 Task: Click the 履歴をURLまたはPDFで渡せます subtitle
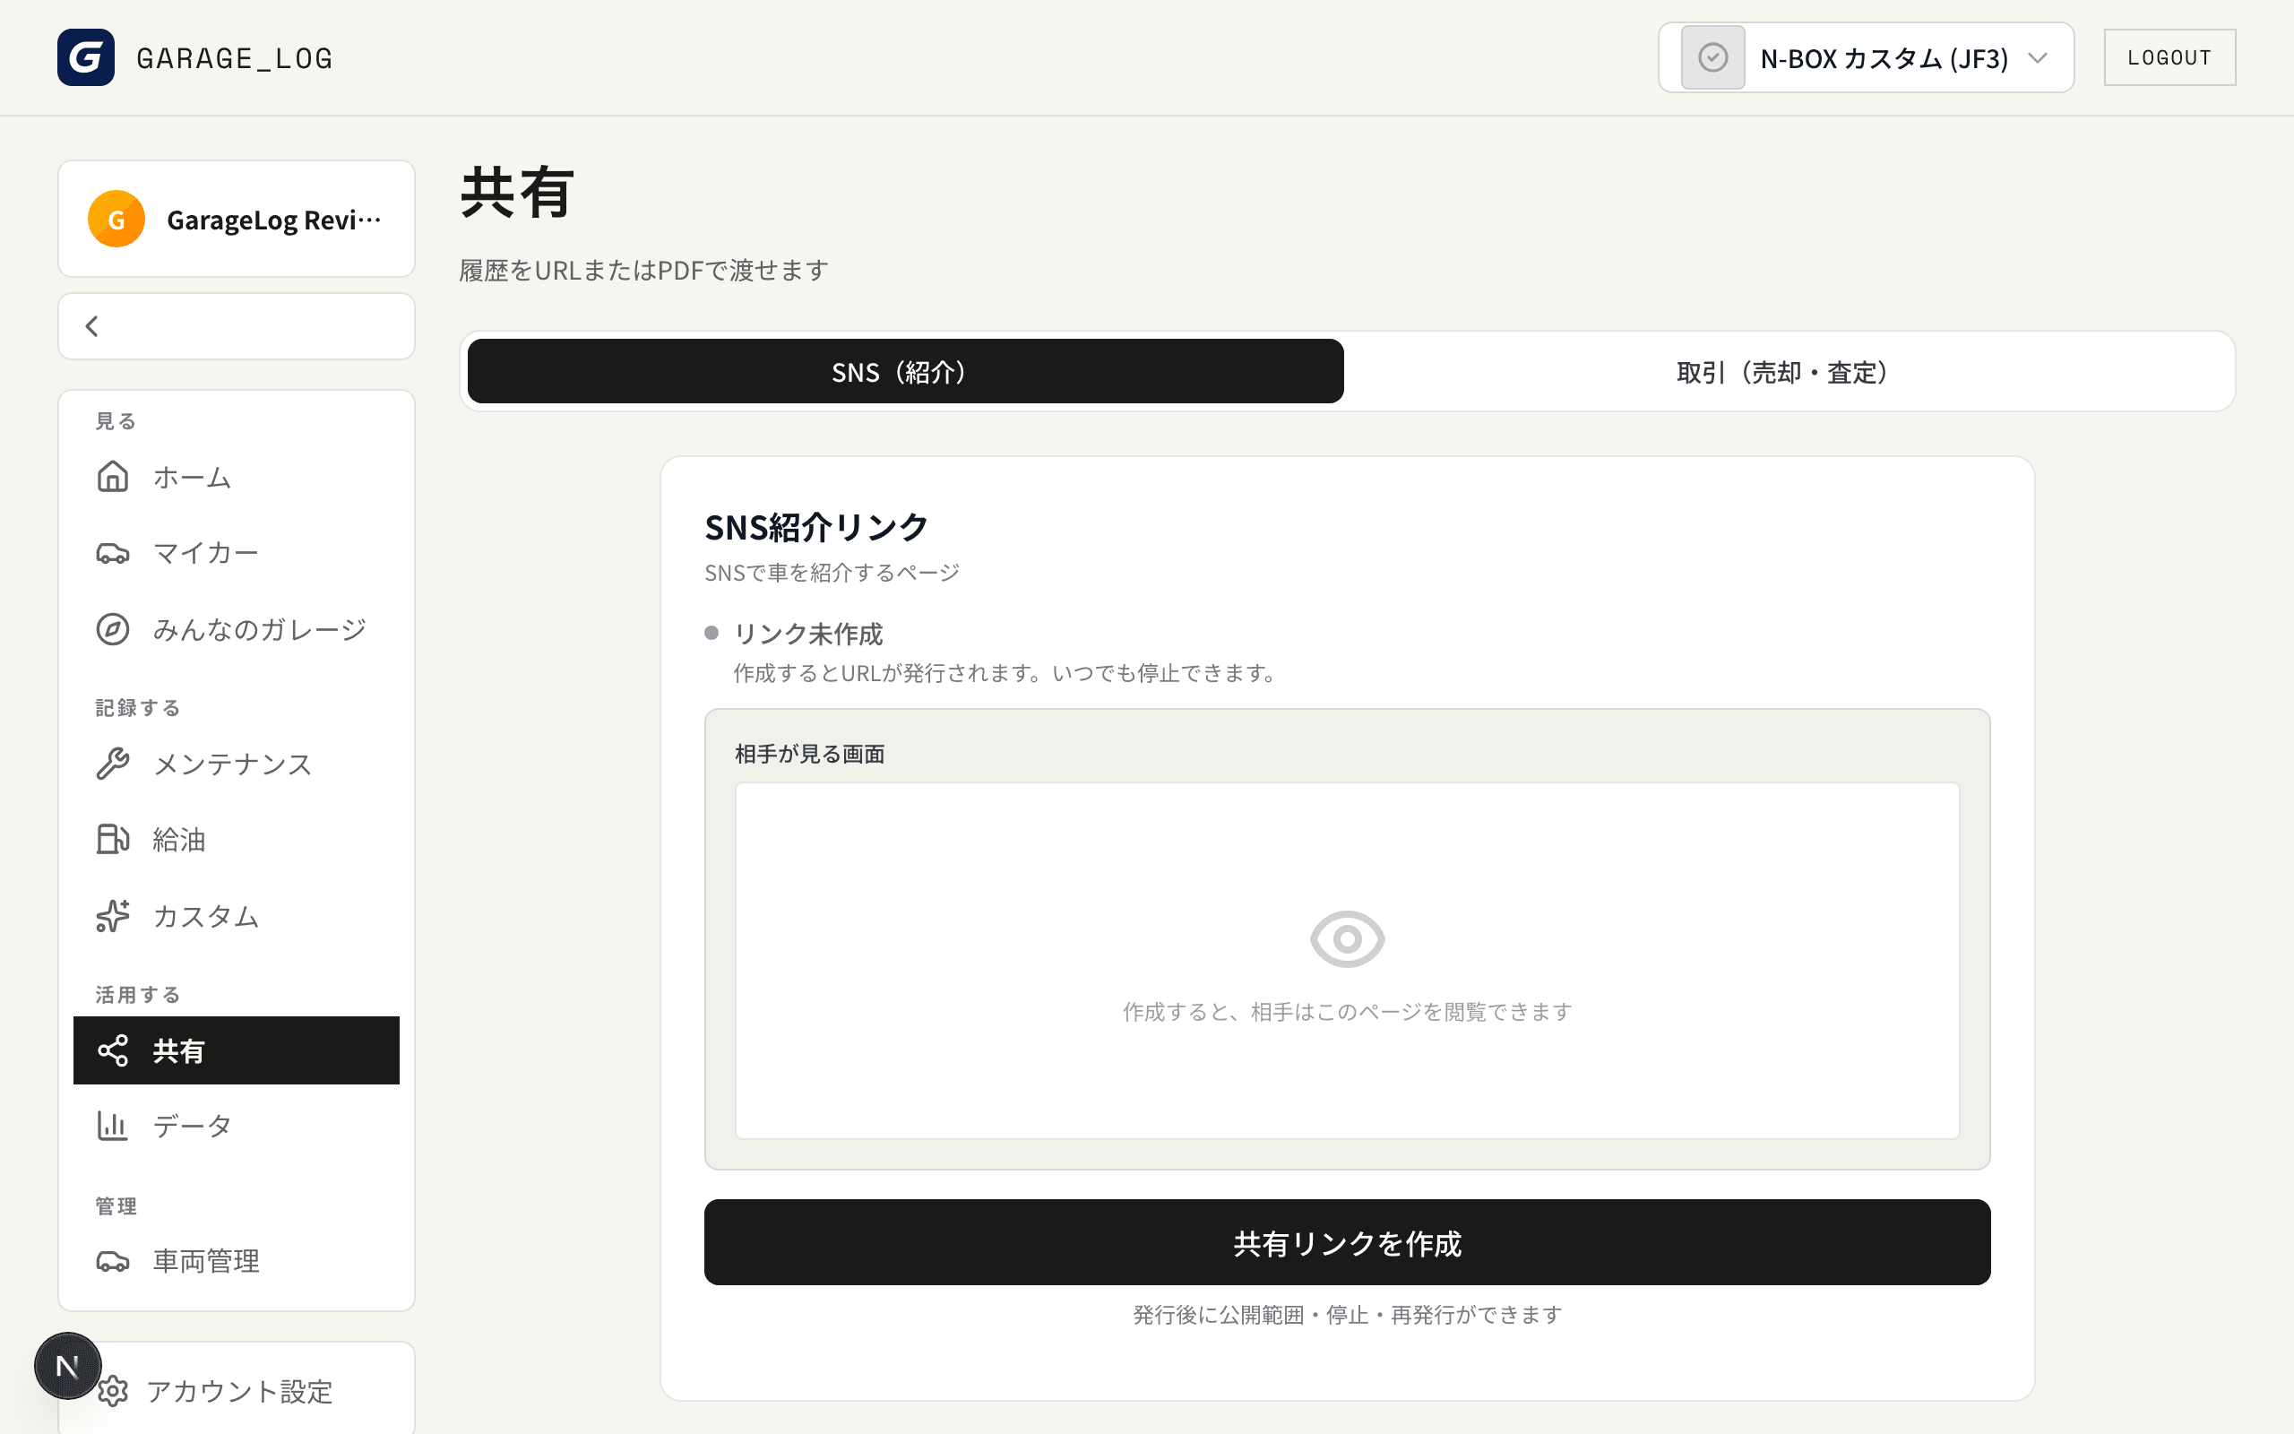(643, 271)
